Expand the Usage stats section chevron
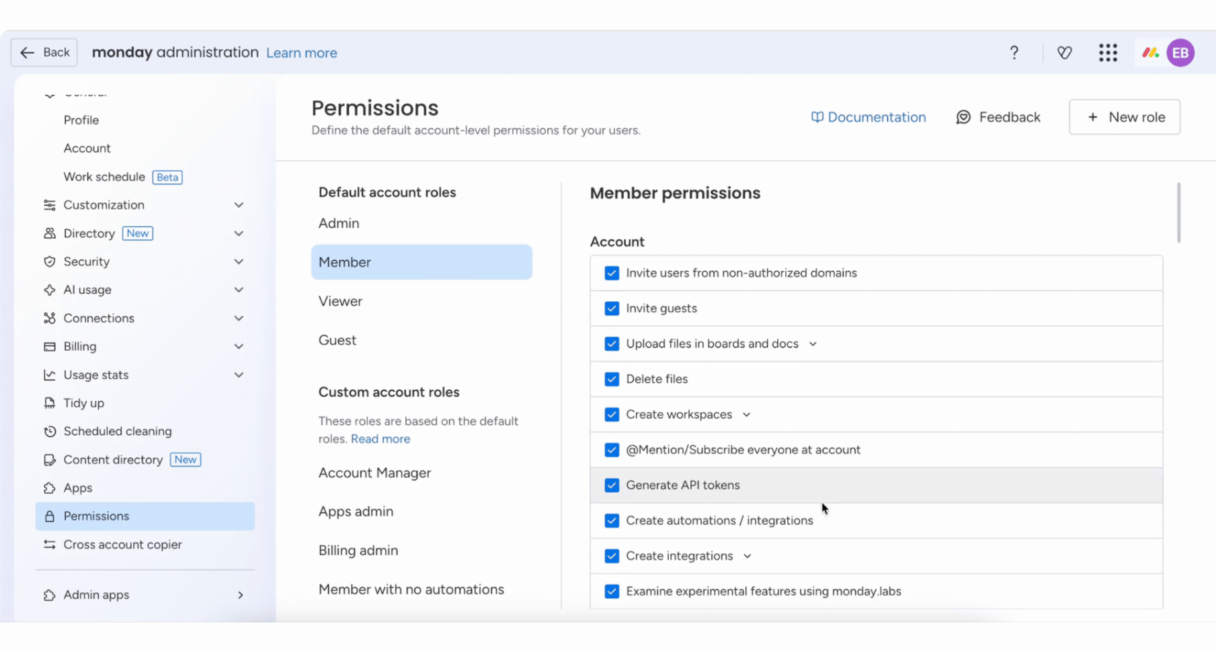The image size is (1216, 652). pyautogui.click(x=239, y=374)
